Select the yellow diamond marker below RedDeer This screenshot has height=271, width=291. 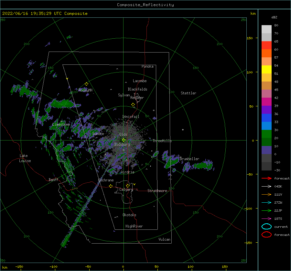[133, 105]
